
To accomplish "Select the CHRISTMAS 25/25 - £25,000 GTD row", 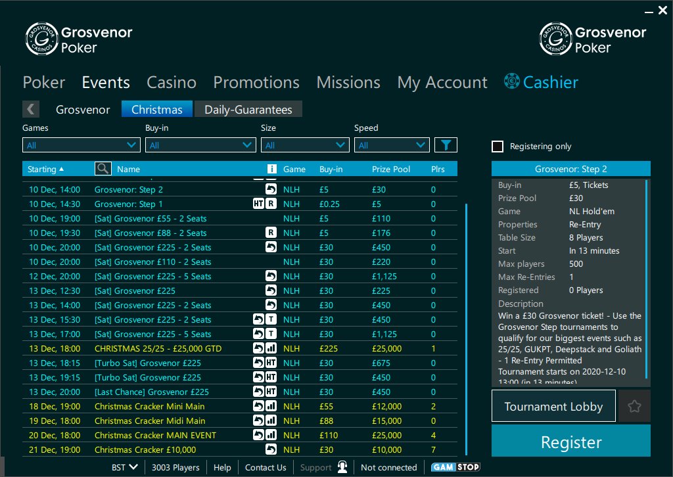I will [239, 348].
